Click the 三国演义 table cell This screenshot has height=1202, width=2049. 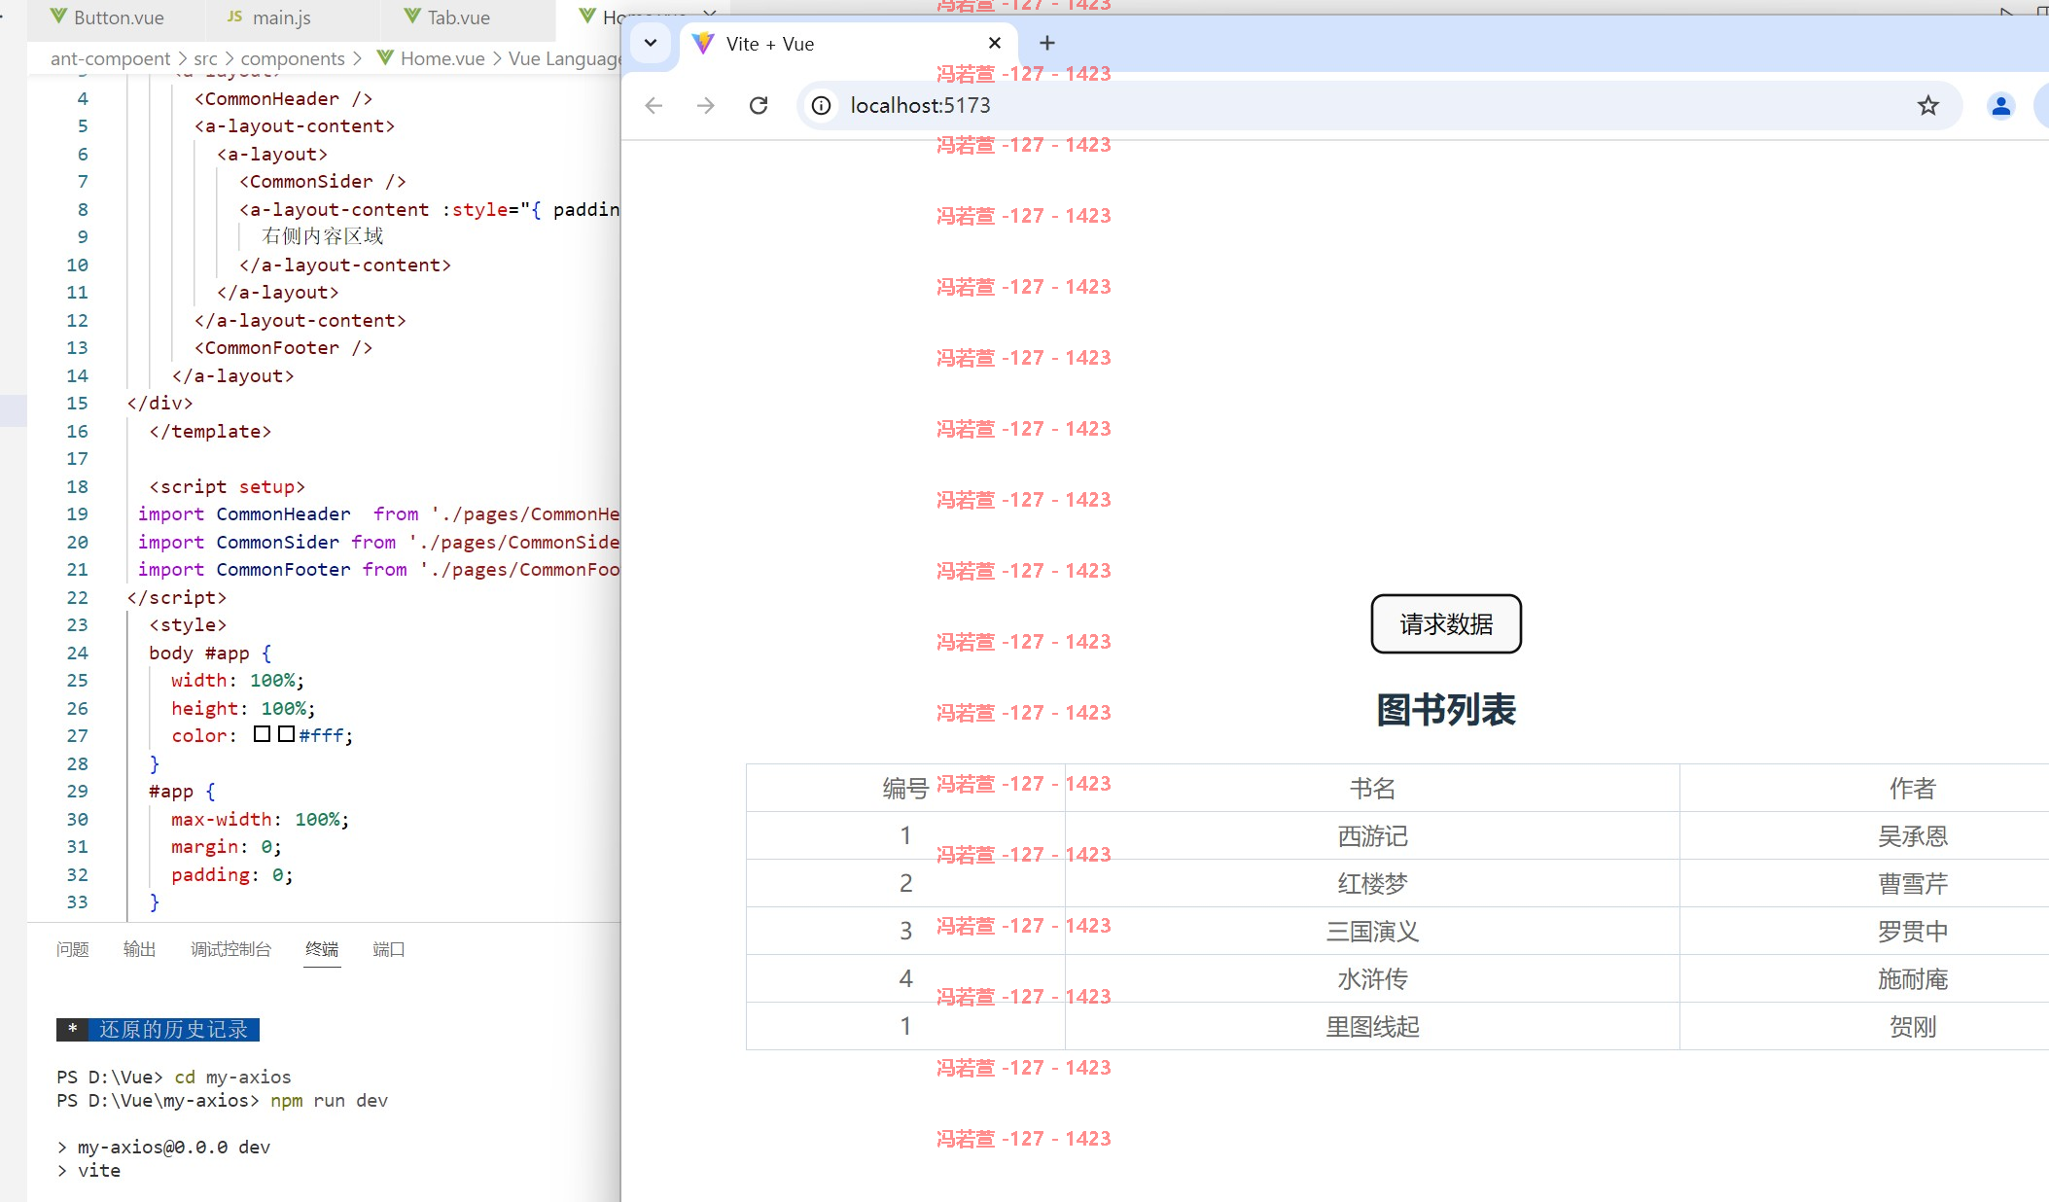(x=1372, y=931)
